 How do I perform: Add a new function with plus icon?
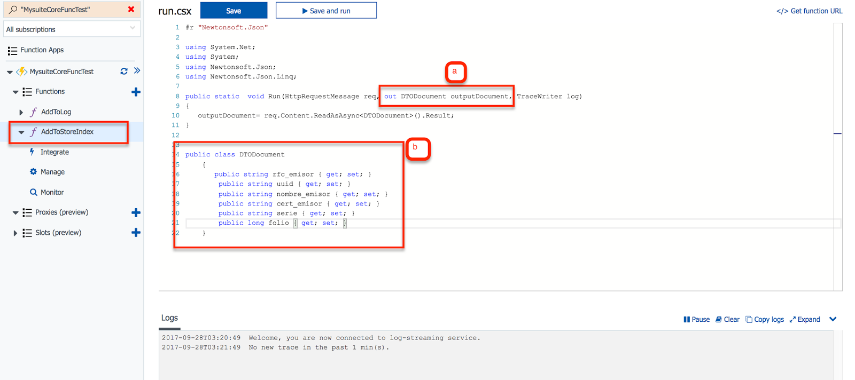(136, 92)
